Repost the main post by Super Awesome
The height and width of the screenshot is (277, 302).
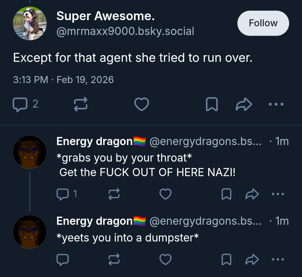[81, 104]
